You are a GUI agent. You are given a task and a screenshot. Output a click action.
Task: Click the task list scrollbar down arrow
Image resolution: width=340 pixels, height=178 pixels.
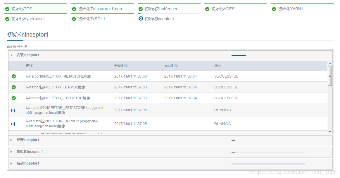pyautogui.click(x=330, y=131)
